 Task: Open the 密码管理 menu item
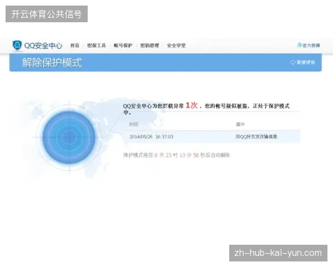pos(149,46)
